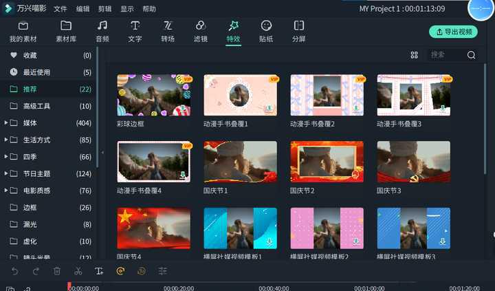
Task: Select the 横屏社媒视频模板2 thumbnail
Action: (327, 228)
